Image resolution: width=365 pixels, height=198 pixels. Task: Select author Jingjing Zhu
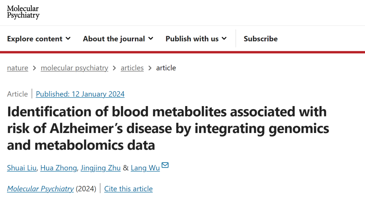[x=101, y=168]
